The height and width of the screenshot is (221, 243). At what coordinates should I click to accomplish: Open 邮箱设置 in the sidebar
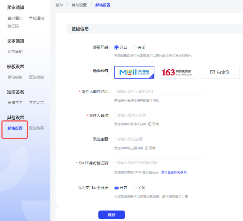(15, 128)
